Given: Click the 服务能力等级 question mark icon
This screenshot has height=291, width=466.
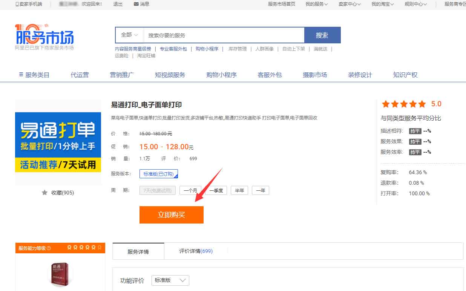Looking at the screenshot, I should click(49, 248).
